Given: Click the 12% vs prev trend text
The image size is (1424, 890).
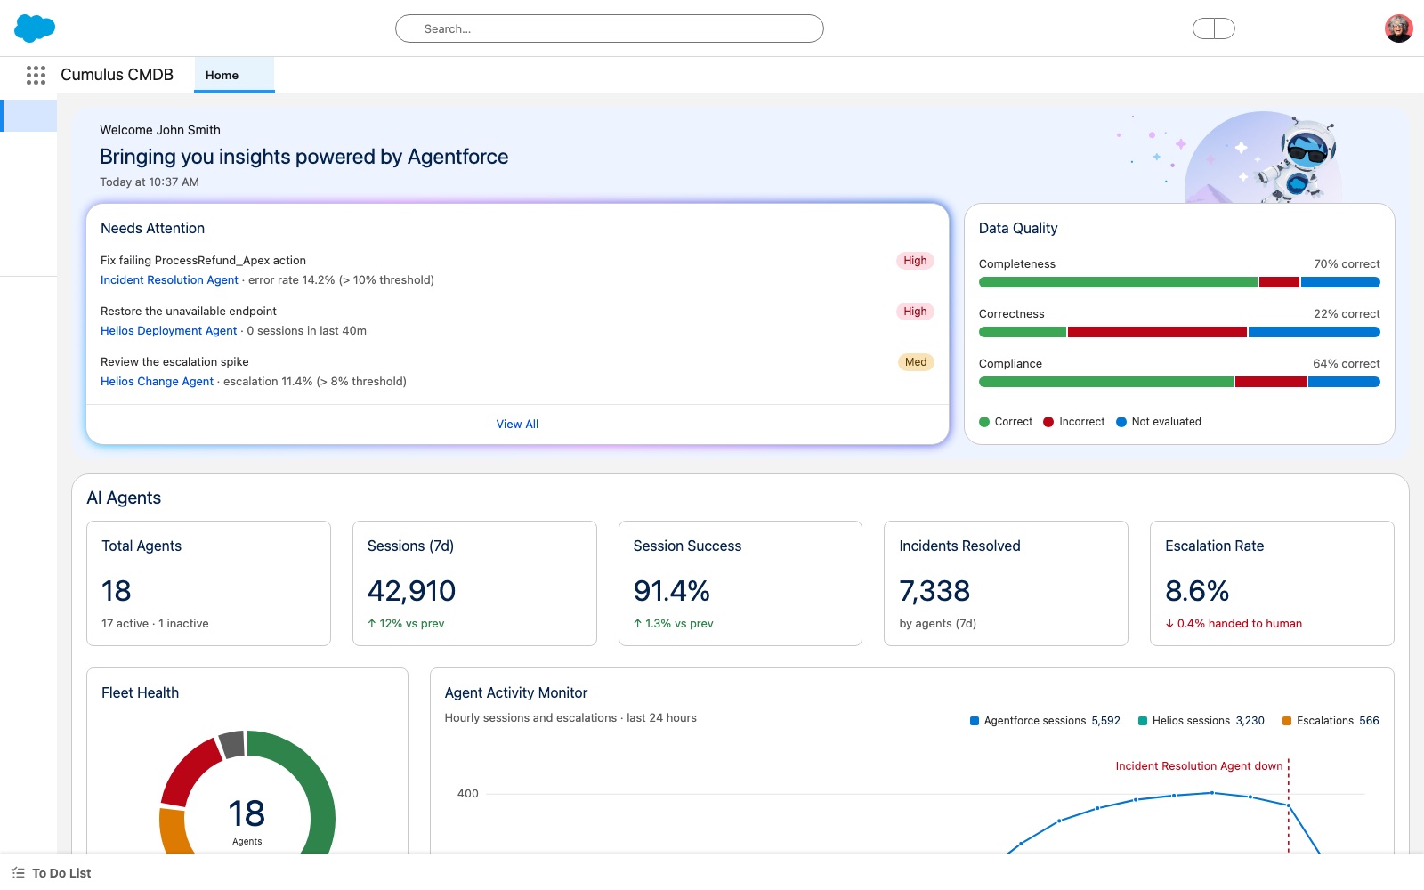Looking at the screenshot, I should coord(406,624).
